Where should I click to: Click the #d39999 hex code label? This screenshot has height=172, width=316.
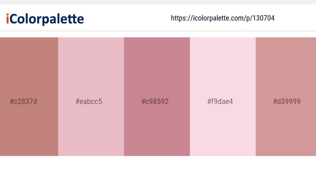click(287, 102)
